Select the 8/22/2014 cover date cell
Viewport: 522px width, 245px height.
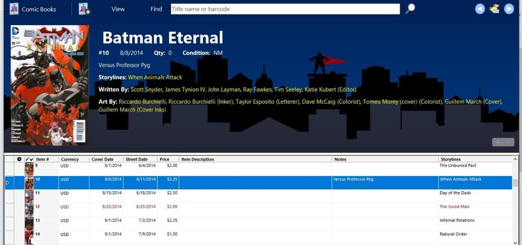click(x=106, y=210)
